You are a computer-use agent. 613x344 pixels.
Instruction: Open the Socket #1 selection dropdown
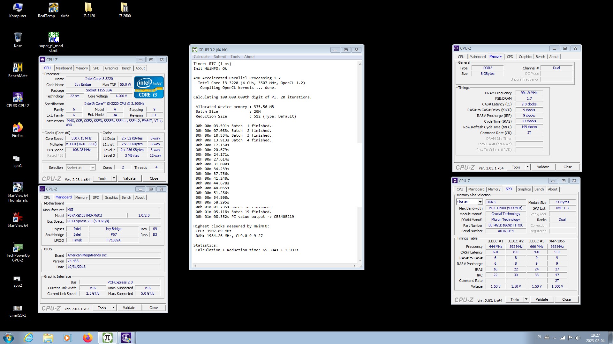[x=80, y=168]
